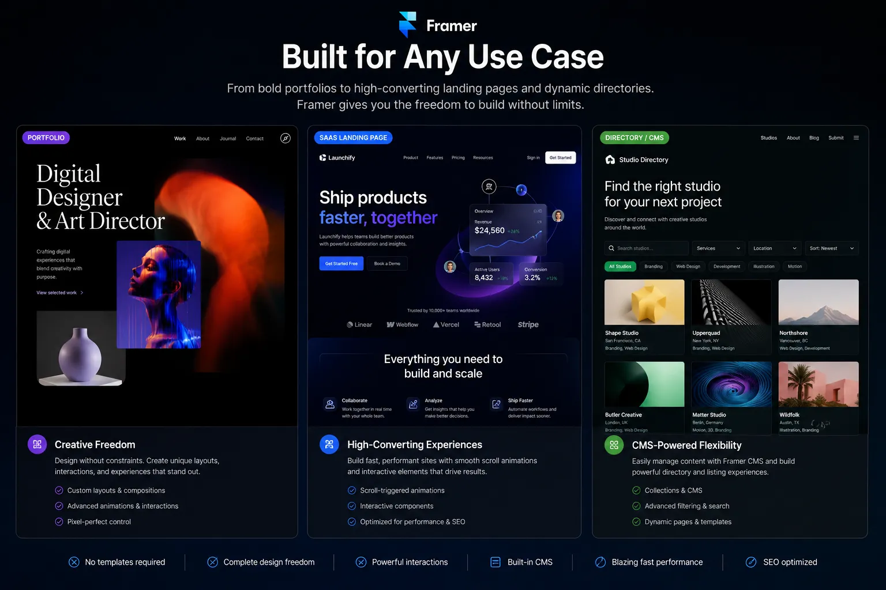The image size is (886, 590).
Task: Open the Butler Creative thumbnail
Action: (x=644, y=384)
